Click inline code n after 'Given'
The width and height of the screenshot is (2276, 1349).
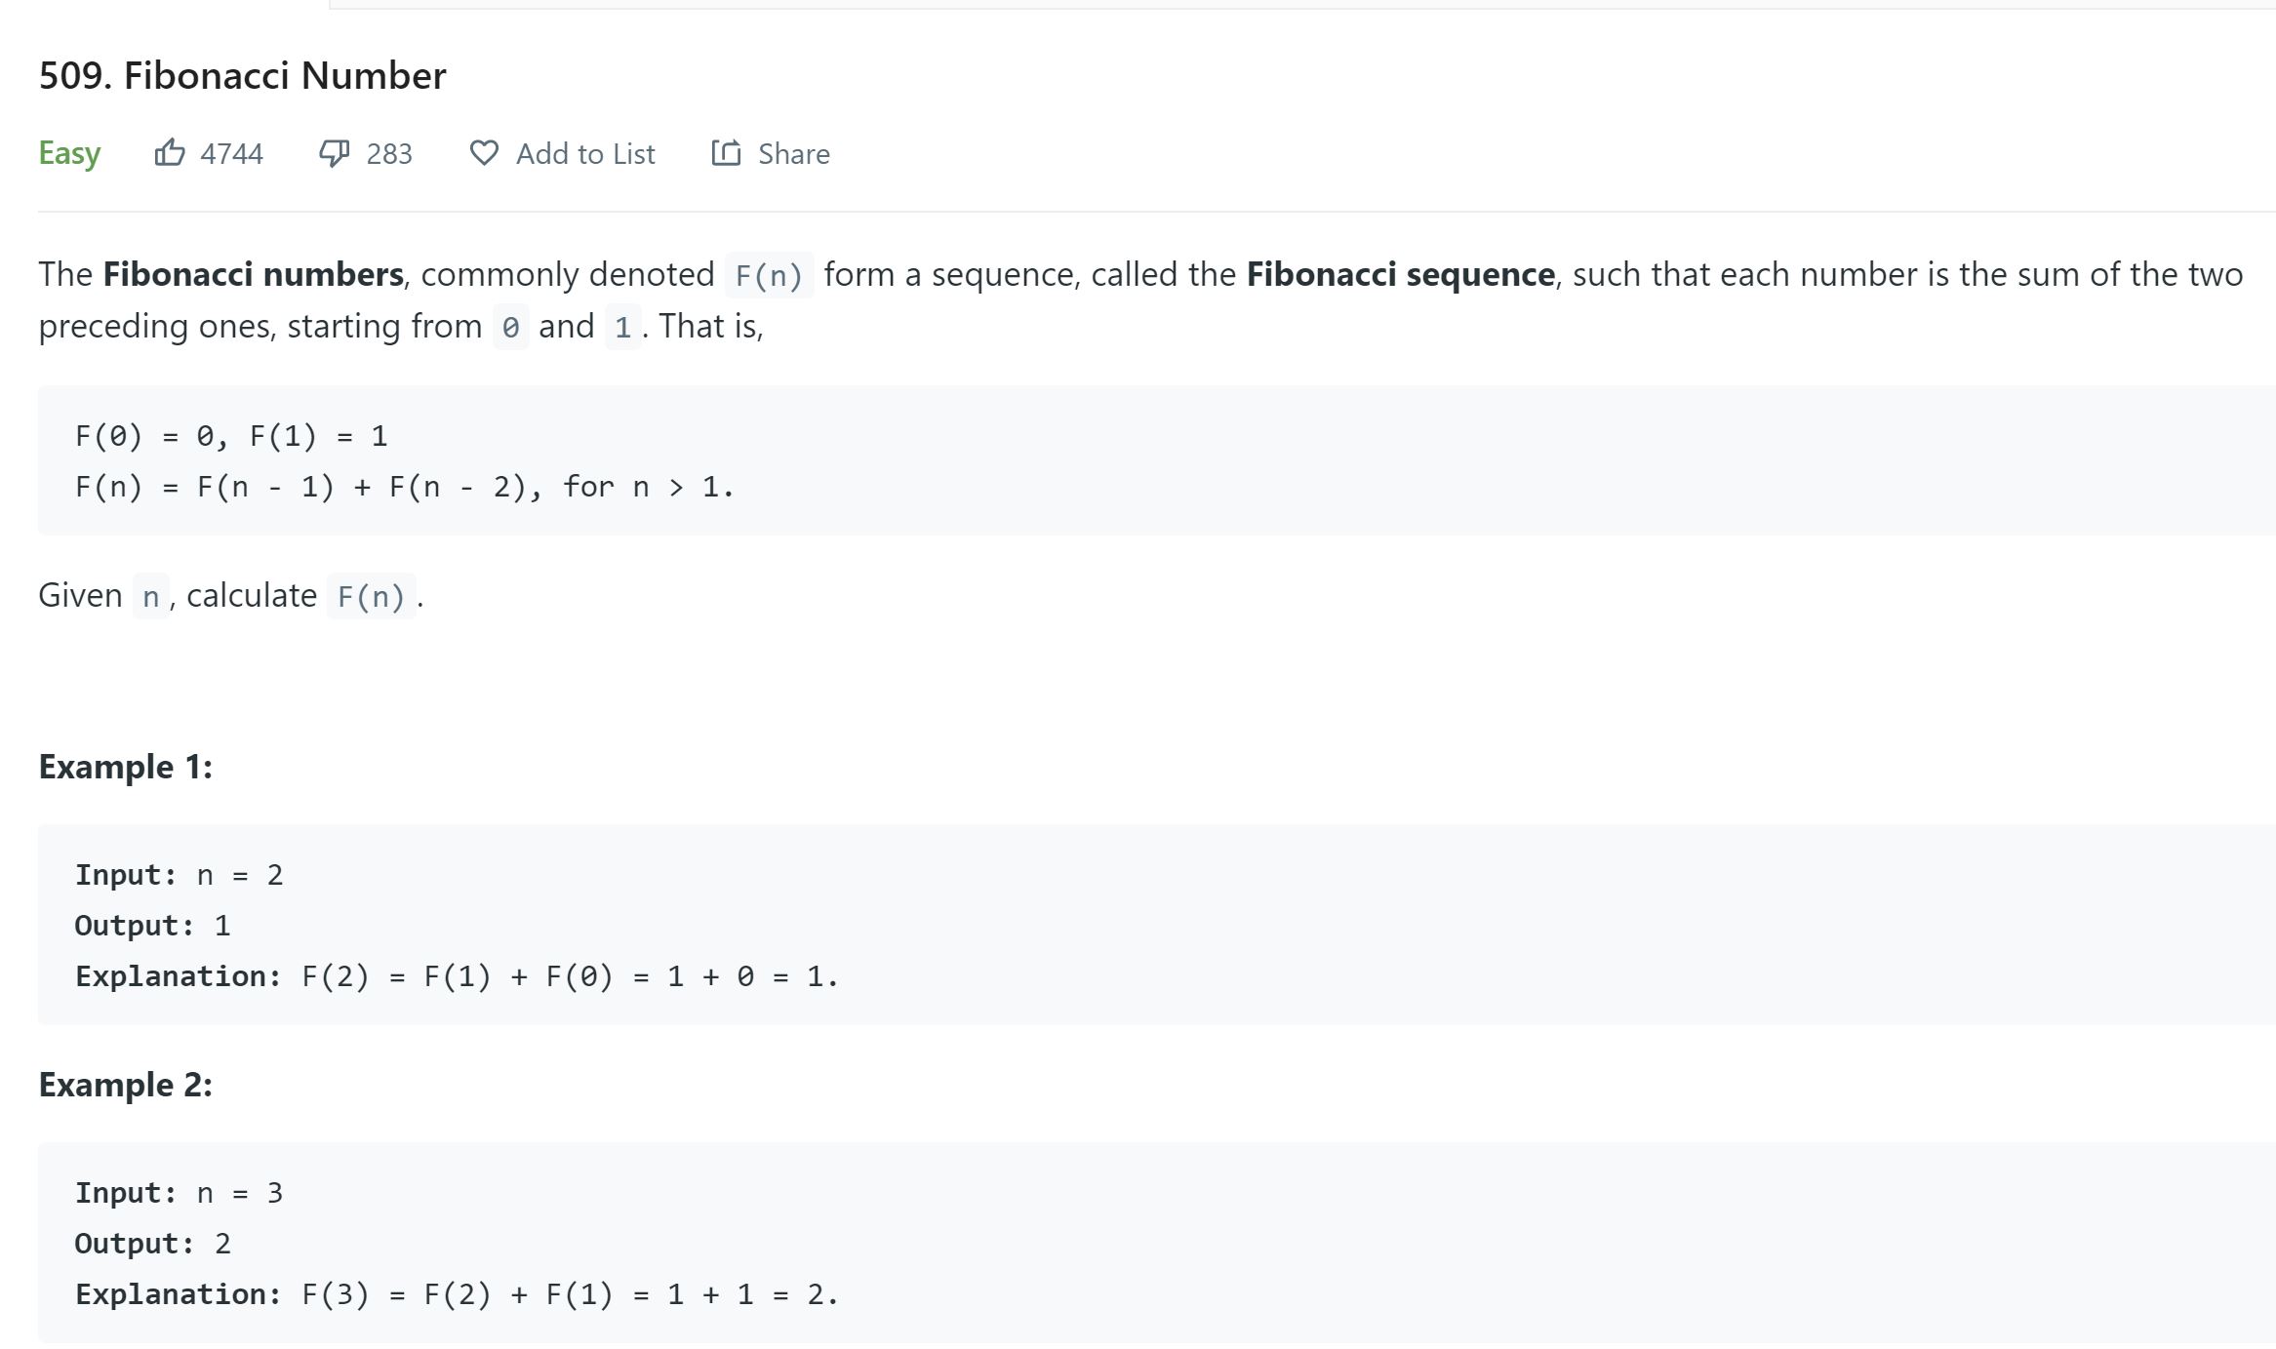tap(150, 596)
